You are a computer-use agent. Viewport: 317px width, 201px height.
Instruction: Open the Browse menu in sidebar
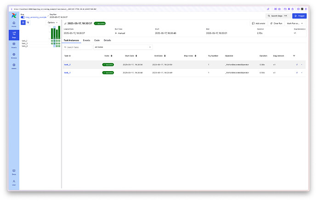[x=14, y=55]
